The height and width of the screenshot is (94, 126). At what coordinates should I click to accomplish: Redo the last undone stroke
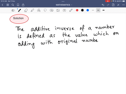coord(108,5)
